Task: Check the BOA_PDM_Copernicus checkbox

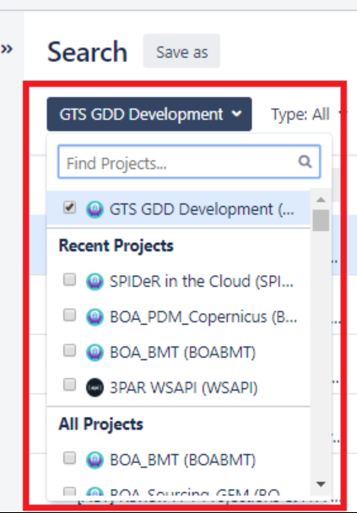Action: 70,315
